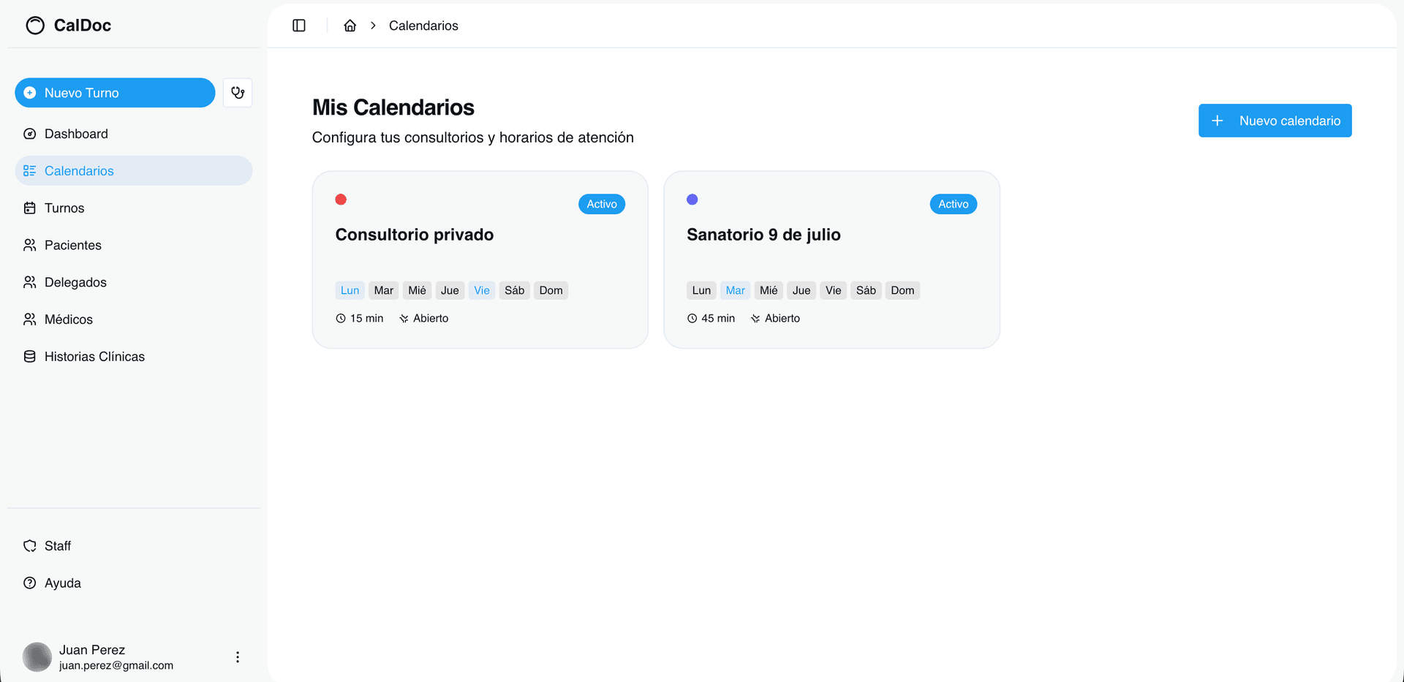Open the Juan Perez profile avatar

[37, 657]
